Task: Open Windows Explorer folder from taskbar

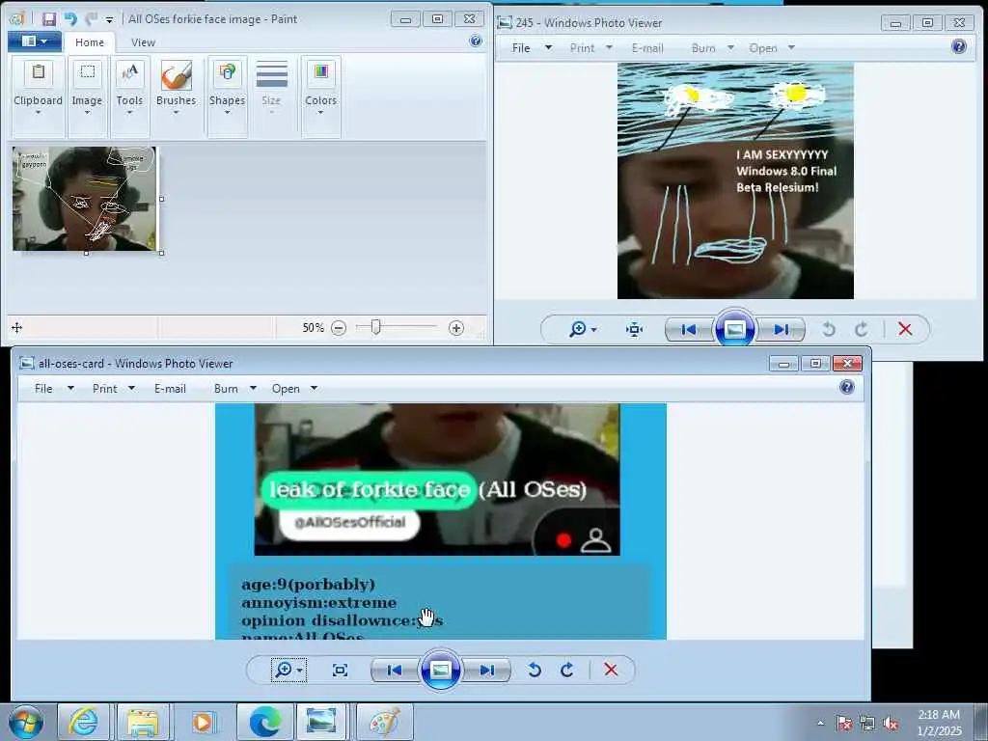Action: 143,722
